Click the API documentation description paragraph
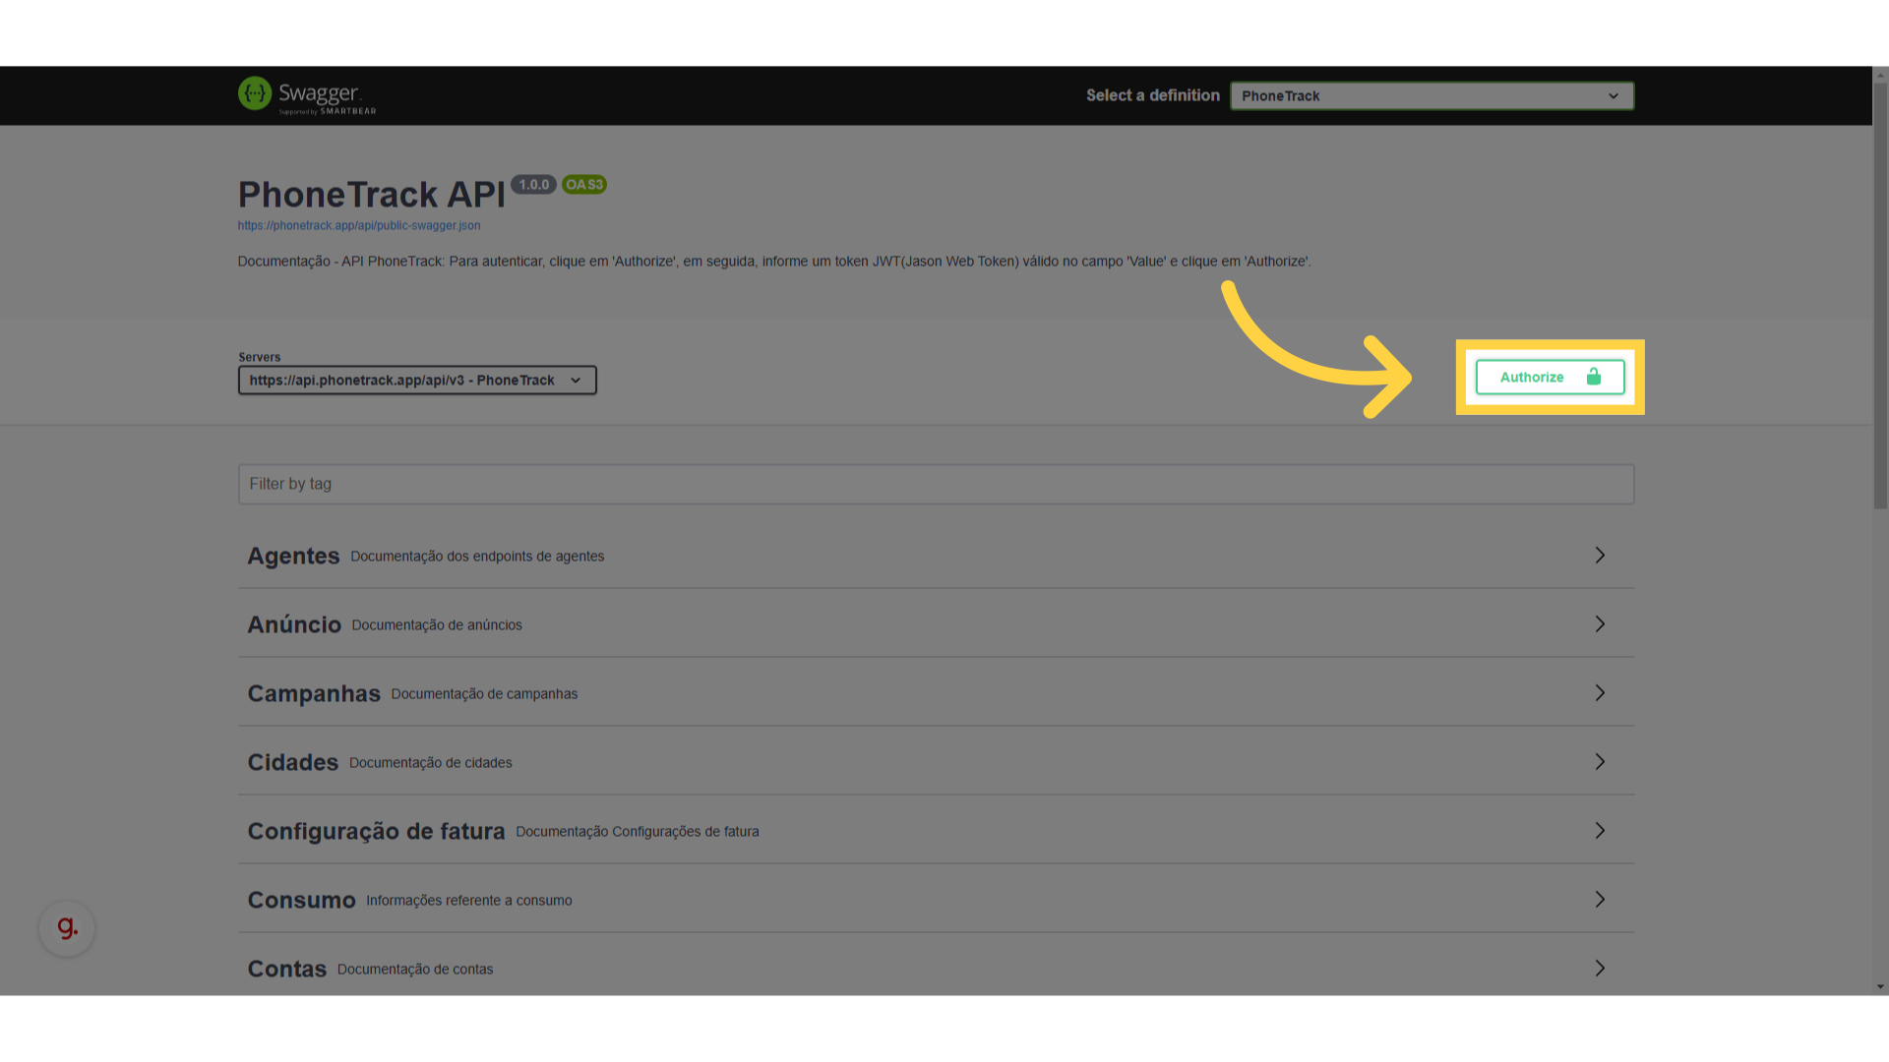Viewport: 1889px width, 1062px height. pyautogui.click(x=773, y=262)
